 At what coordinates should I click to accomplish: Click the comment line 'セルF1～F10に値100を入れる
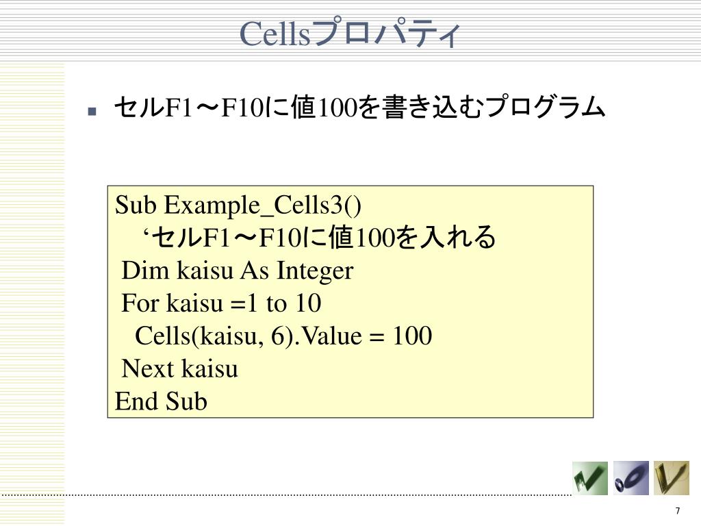point(320,237)
